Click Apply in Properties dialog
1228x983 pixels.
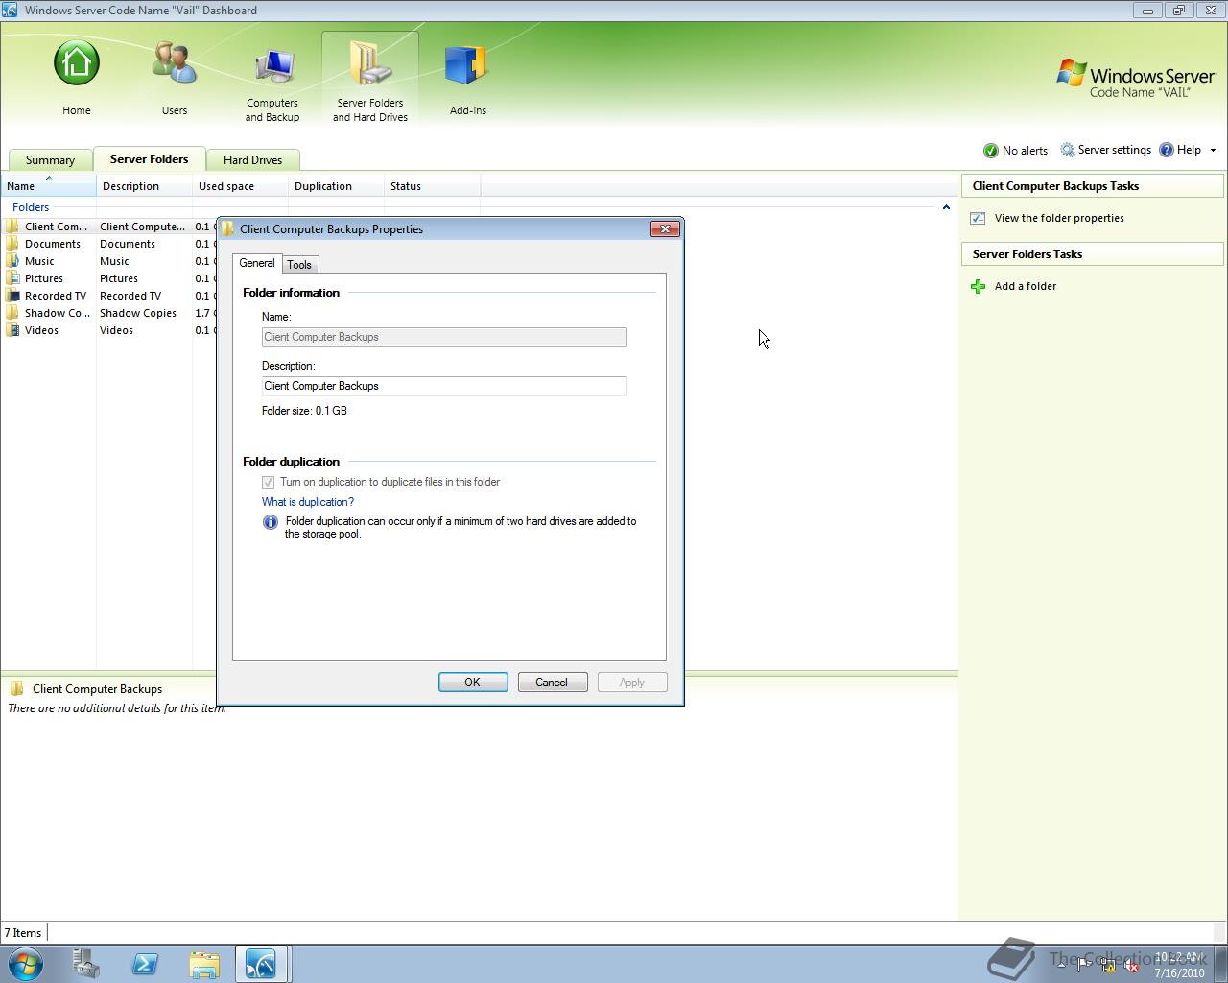pos(632,683)
